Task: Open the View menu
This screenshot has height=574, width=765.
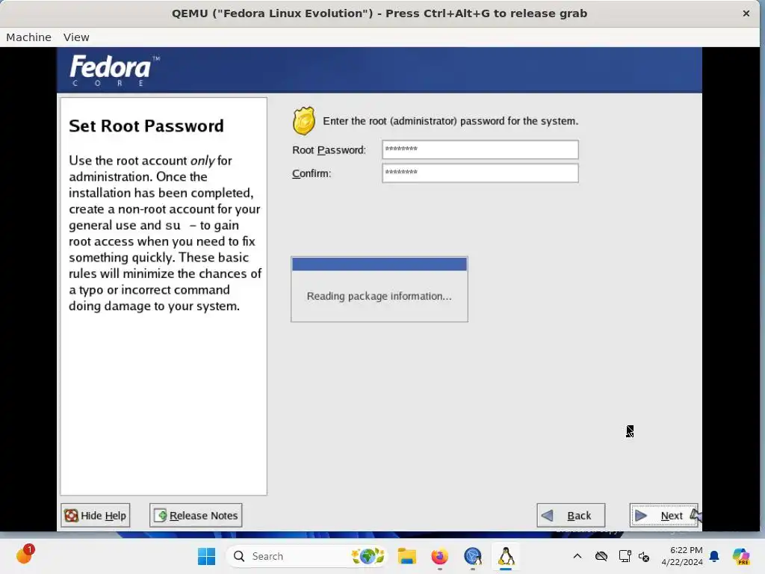Action: tap(76, 37)
